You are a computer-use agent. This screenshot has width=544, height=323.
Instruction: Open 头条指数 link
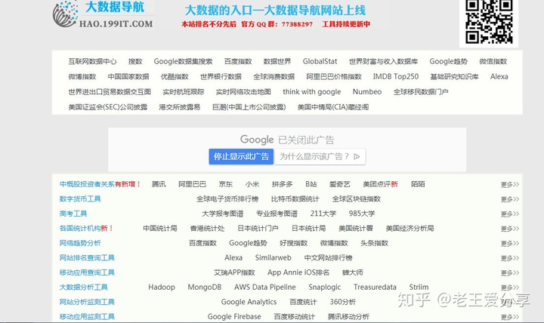(374, 243)
